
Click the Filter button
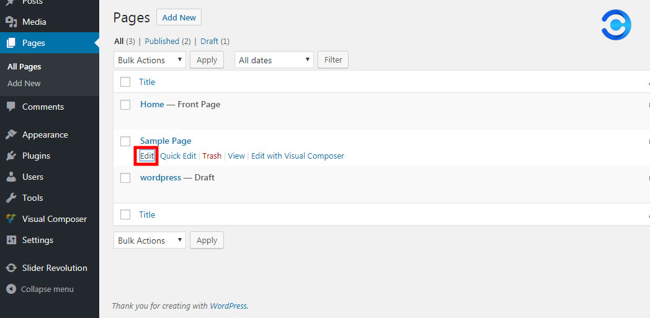coord(333,60)
